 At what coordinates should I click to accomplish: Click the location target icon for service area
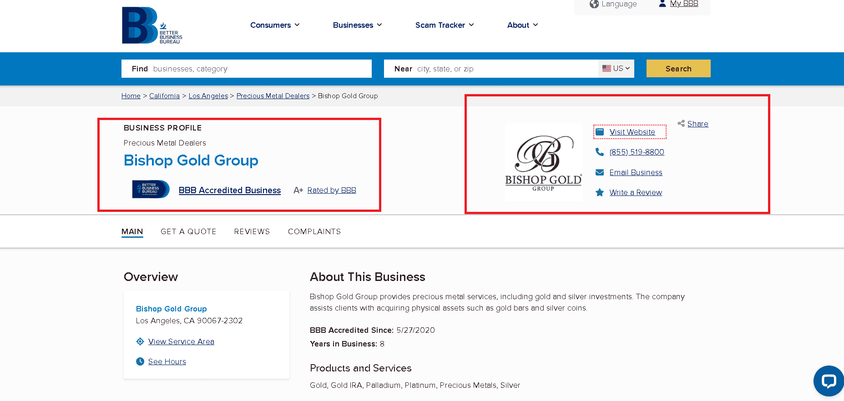140,341
